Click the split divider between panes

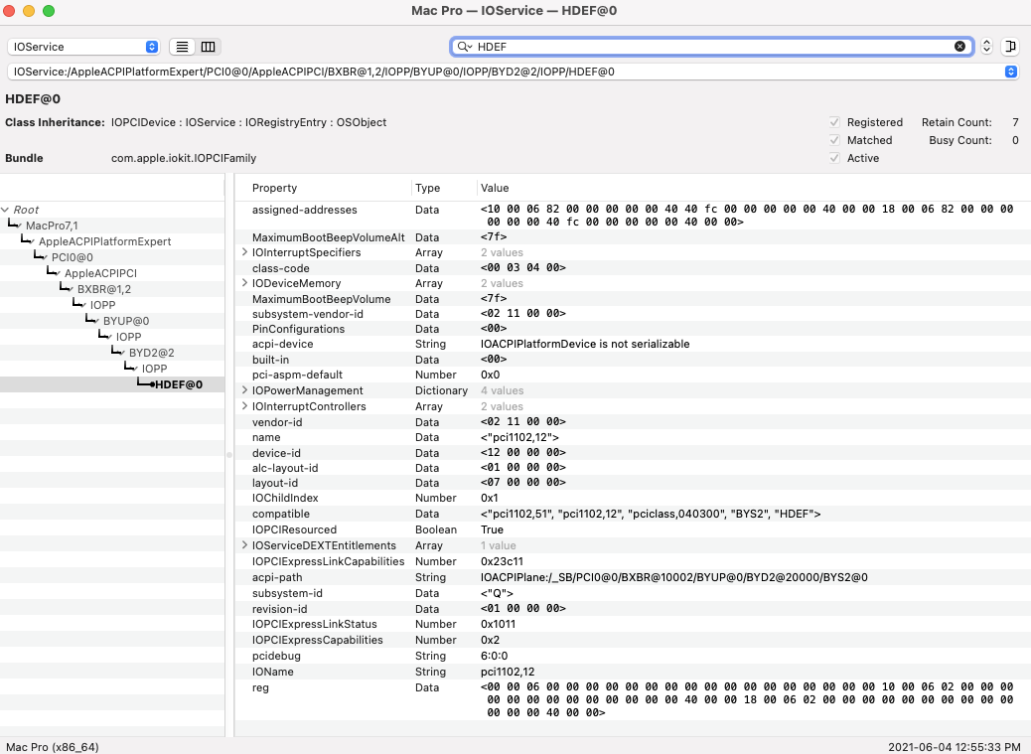228,454
